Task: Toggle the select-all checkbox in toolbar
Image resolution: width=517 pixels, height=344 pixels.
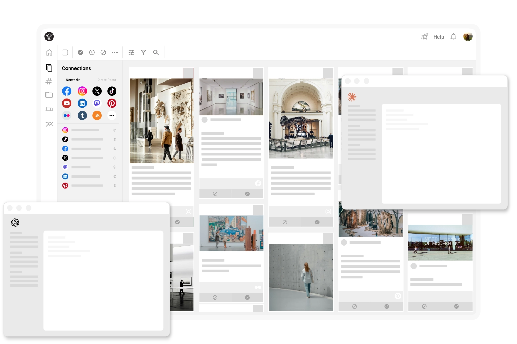Action: click(x=65, y=53)
